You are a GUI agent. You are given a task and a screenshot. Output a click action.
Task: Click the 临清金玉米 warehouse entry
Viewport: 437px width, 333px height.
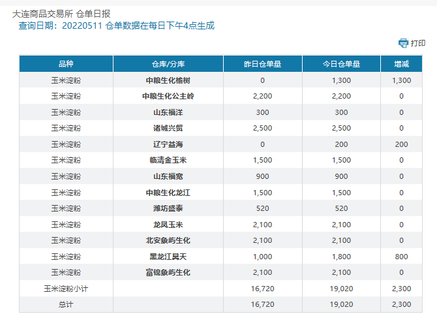168,160
